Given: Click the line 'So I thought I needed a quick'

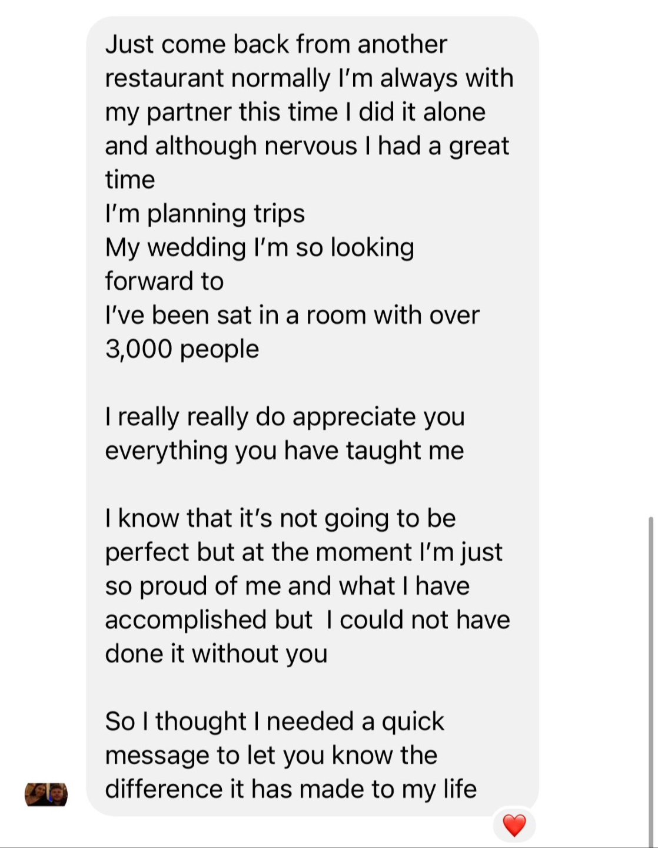Looking at the screenshot, I should tap(274, 721).
